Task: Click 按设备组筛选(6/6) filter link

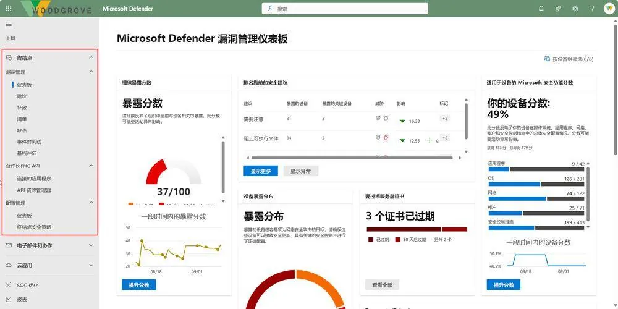Action: (573, 59)
